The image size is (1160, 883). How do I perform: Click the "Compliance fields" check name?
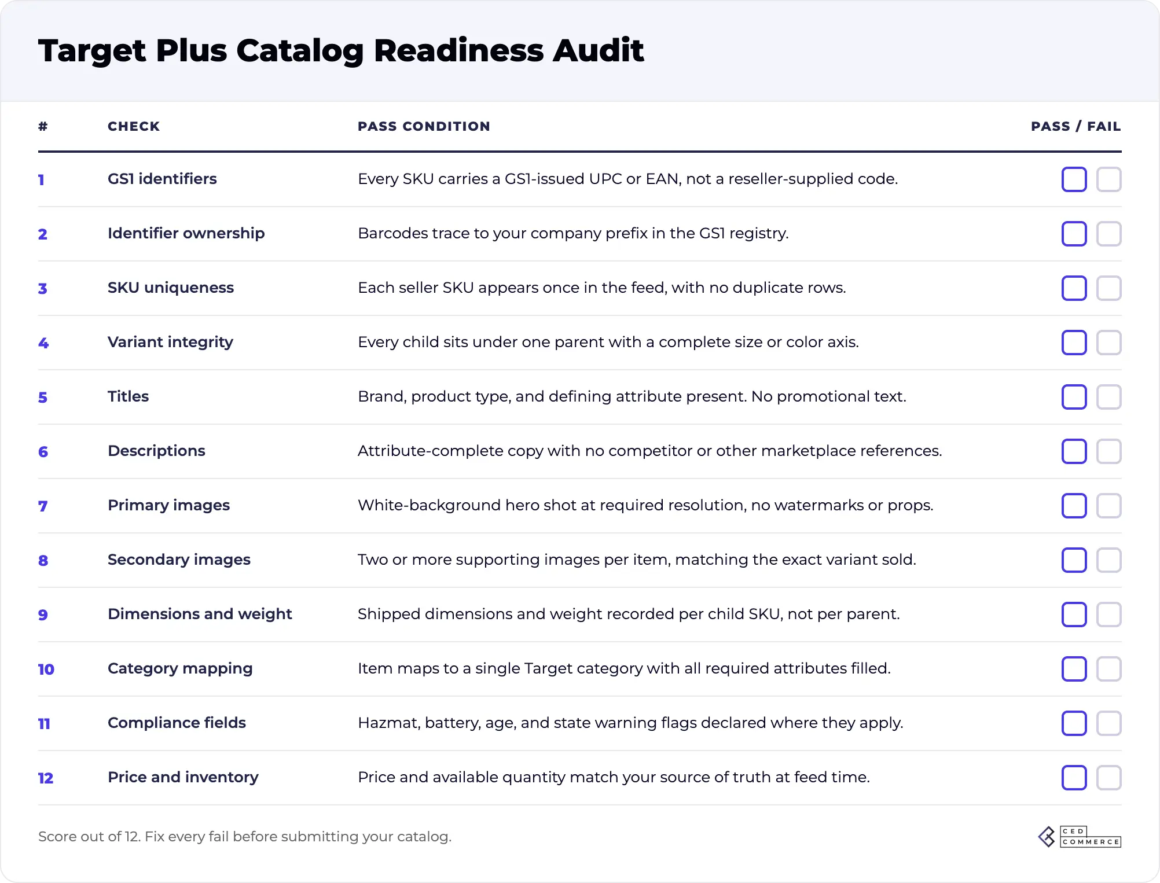coord(177,723)
